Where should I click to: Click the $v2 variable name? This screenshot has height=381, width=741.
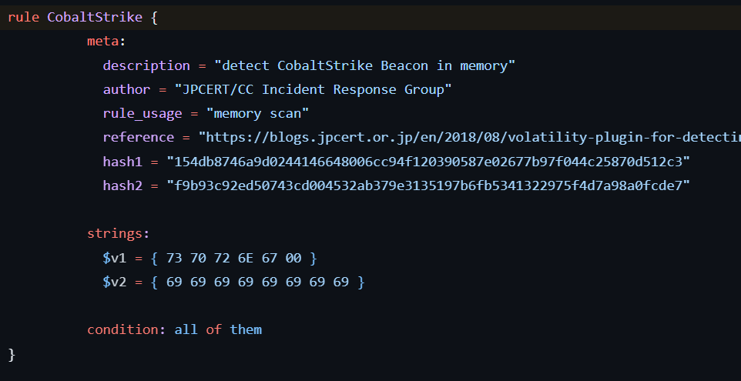coord(115,282)
